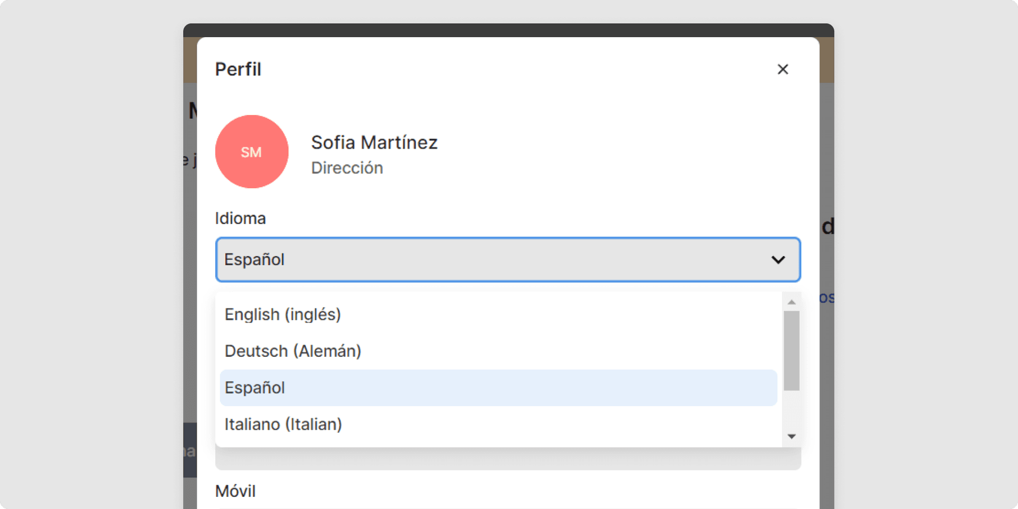Screen dimensions: 1018x509
Task: Click the Móvil field label
Action: [235, 492]
